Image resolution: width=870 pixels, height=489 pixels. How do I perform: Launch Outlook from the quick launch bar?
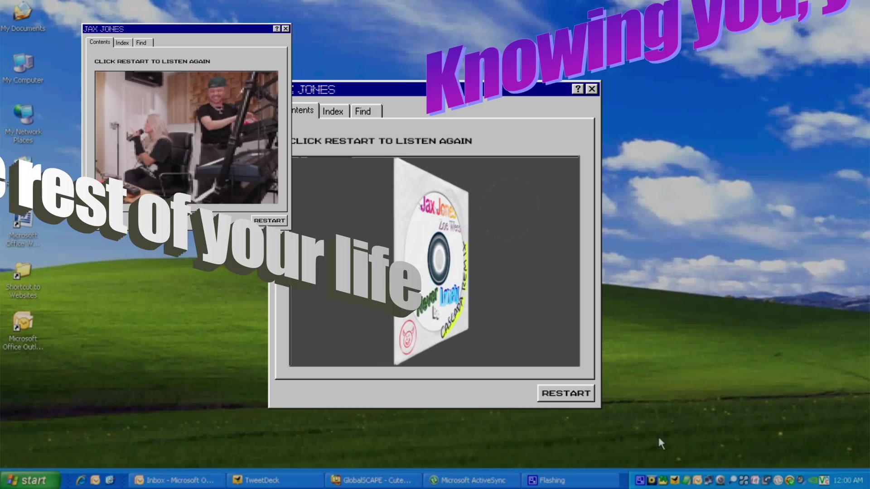coord(95,480)
